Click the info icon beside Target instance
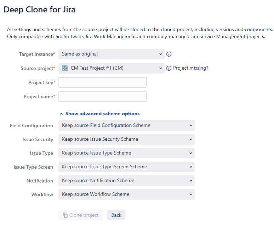This screenshot has width=274, height=233. [169, 54]
